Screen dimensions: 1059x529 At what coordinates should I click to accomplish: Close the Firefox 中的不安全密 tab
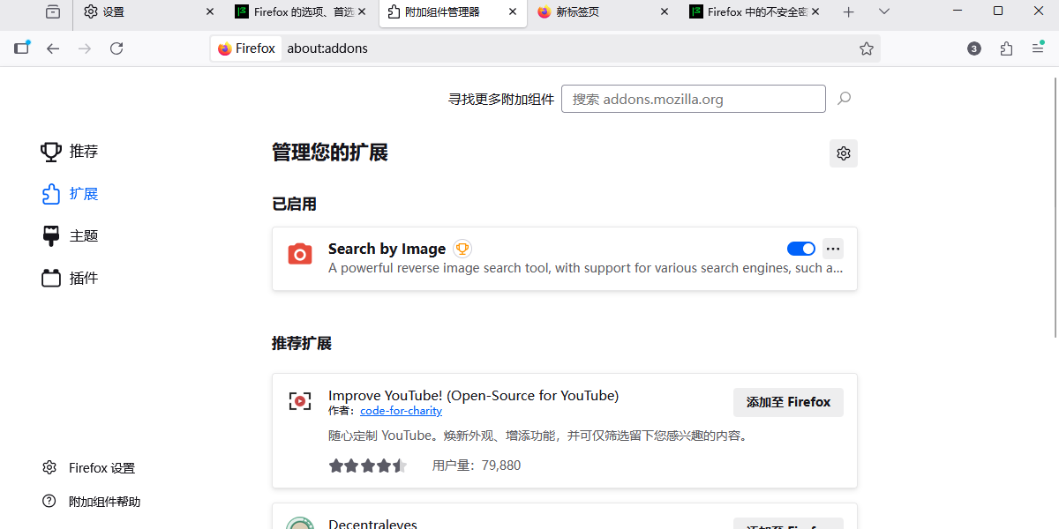(x=815, y=12)
